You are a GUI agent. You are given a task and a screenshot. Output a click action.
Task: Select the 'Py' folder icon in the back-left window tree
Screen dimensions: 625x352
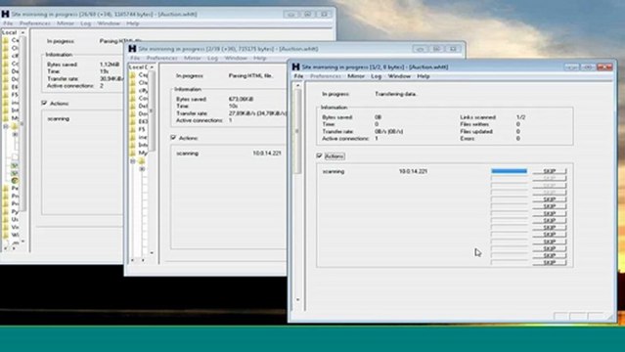pyautogui.click(x=6, y=211)
